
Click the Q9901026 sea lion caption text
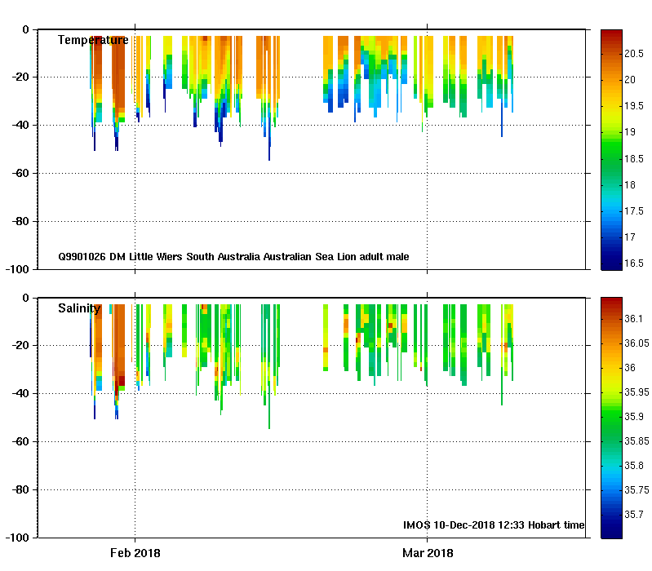(x=233, y=257)
